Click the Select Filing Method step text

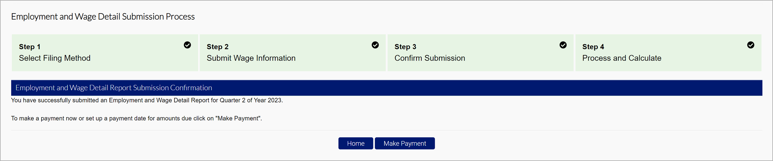click(x=55, y=58)
